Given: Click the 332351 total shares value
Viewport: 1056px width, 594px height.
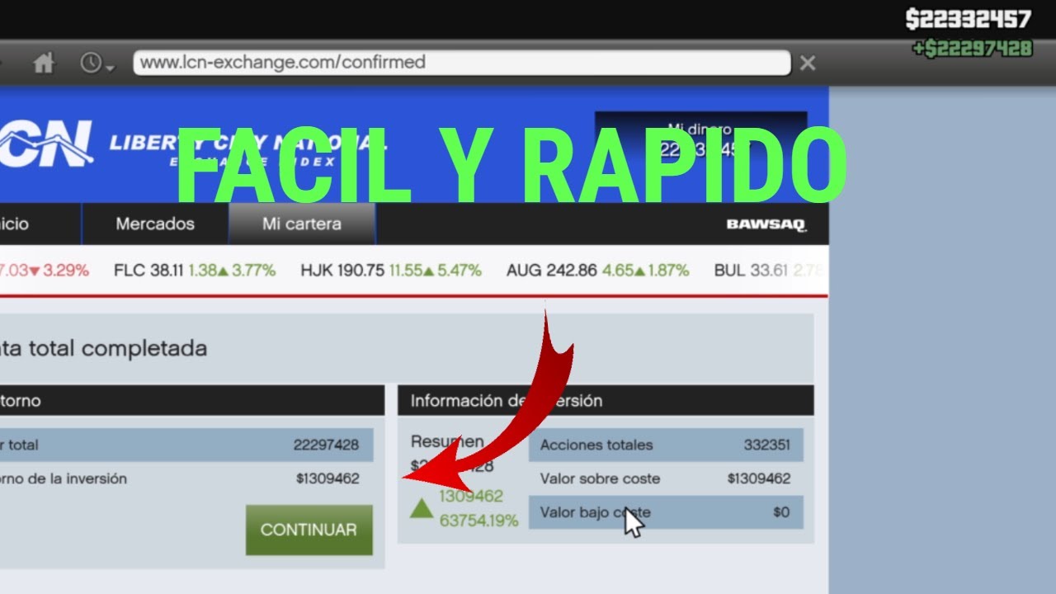Looking at the screenshot, I should (x=766, y=445).
